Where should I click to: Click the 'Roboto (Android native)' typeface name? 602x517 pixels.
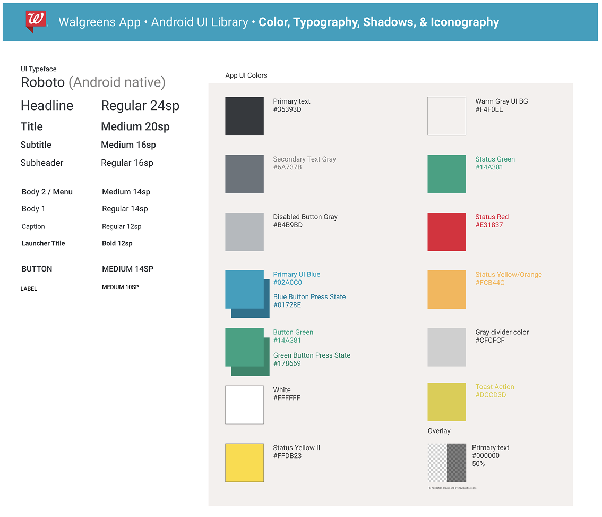point(93,82)
